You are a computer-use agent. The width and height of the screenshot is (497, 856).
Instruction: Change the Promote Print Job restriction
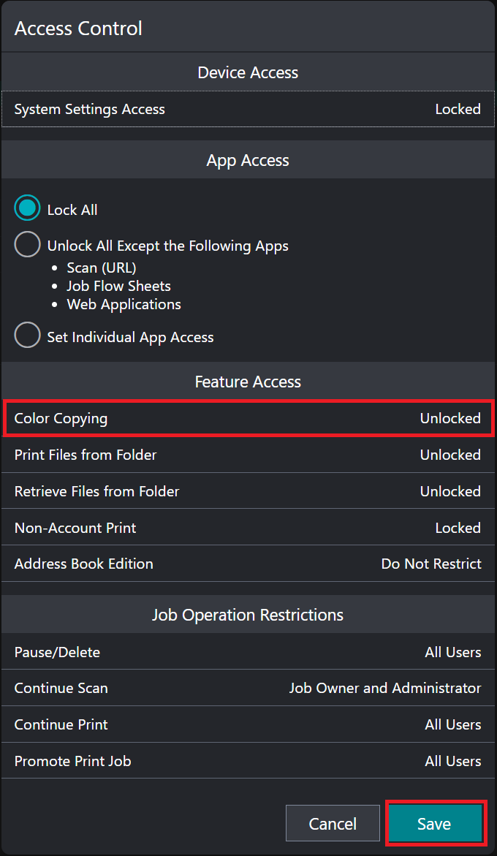point(248,761)
